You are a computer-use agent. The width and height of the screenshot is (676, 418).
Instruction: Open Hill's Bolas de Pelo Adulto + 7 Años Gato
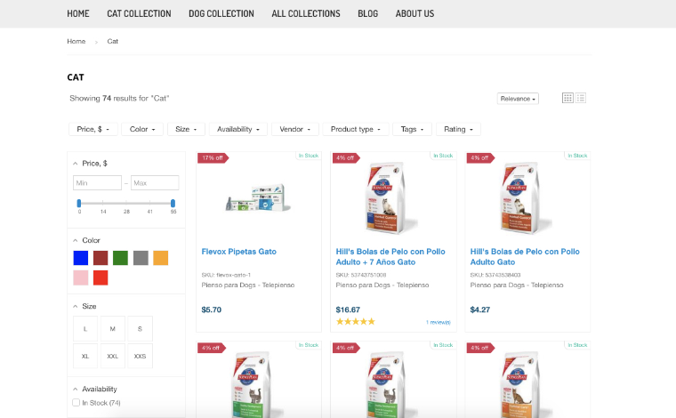tap(390, 257)
